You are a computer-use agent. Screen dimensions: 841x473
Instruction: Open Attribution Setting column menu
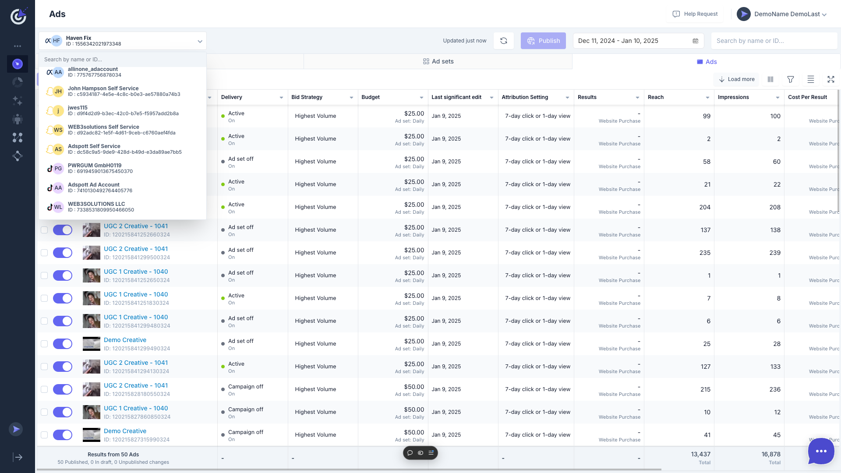[x=567, y=97]
